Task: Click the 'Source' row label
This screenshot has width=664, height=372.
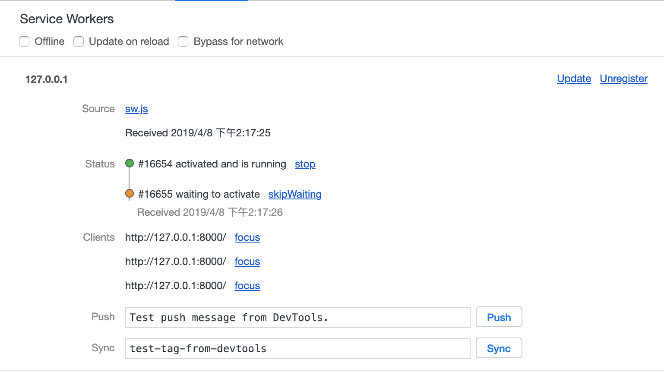Action: [x=98, y=109]
